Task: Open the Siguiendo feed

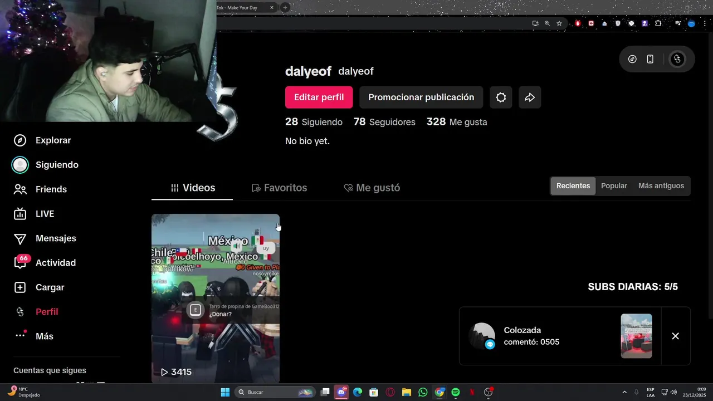Action: point(46,165)
